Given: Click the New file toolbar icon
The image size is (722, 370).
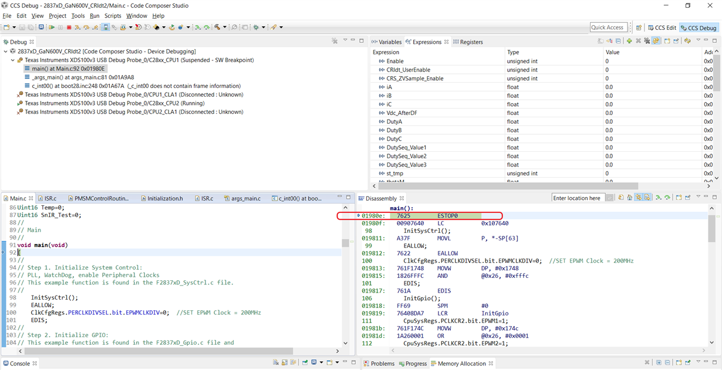Looking at the screenshot, I should pyautogui.click(x=6, y=28).
